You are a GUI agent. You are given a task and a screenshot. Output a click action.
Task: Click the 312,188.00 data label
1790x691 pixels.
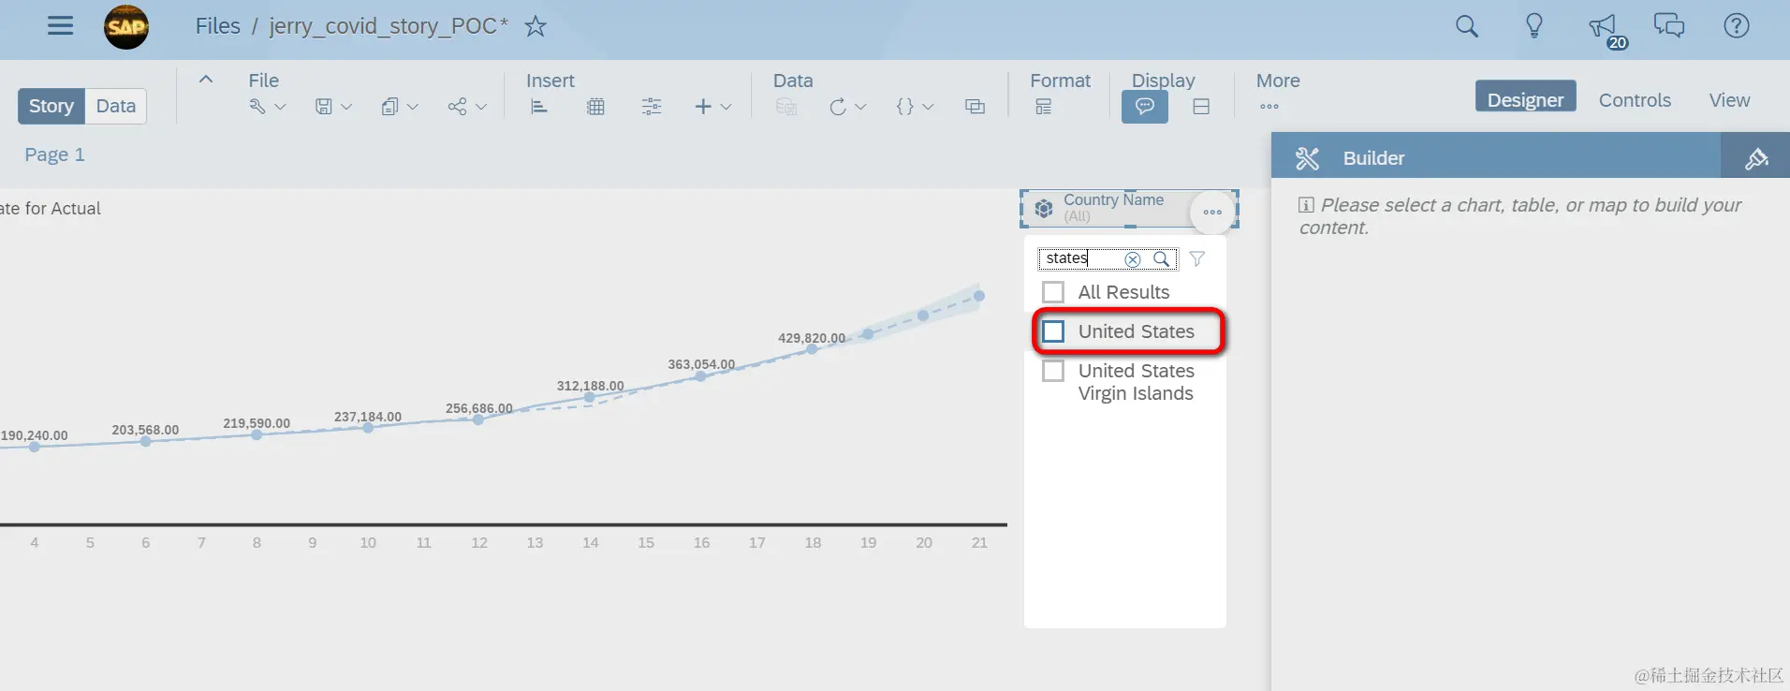click(x=590, y=386)
